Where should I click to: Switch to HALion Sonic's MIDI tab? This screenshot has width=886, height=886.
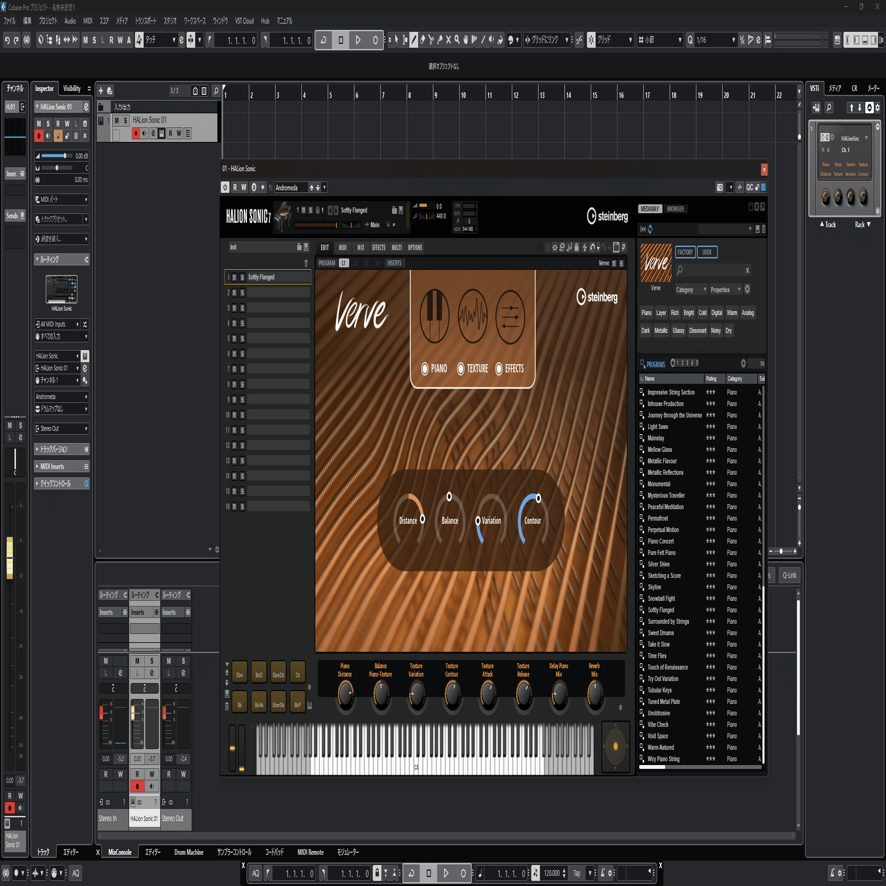click(x=342, y=248)
